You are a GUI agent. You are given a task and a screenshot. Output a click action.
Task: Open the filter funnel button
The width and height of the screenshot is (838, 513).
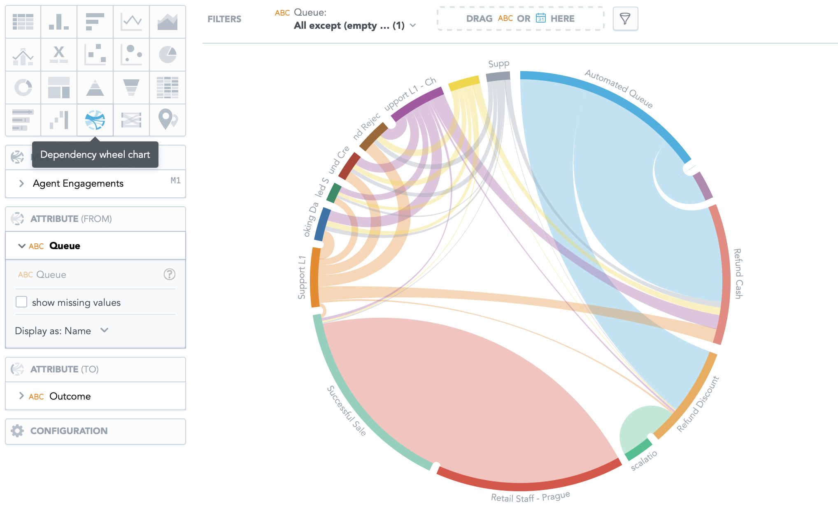click(x=625, y=18)
